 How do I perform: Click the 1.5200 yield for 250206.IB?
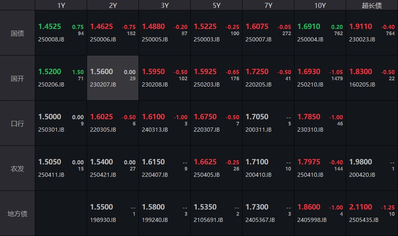click(50, 72)
